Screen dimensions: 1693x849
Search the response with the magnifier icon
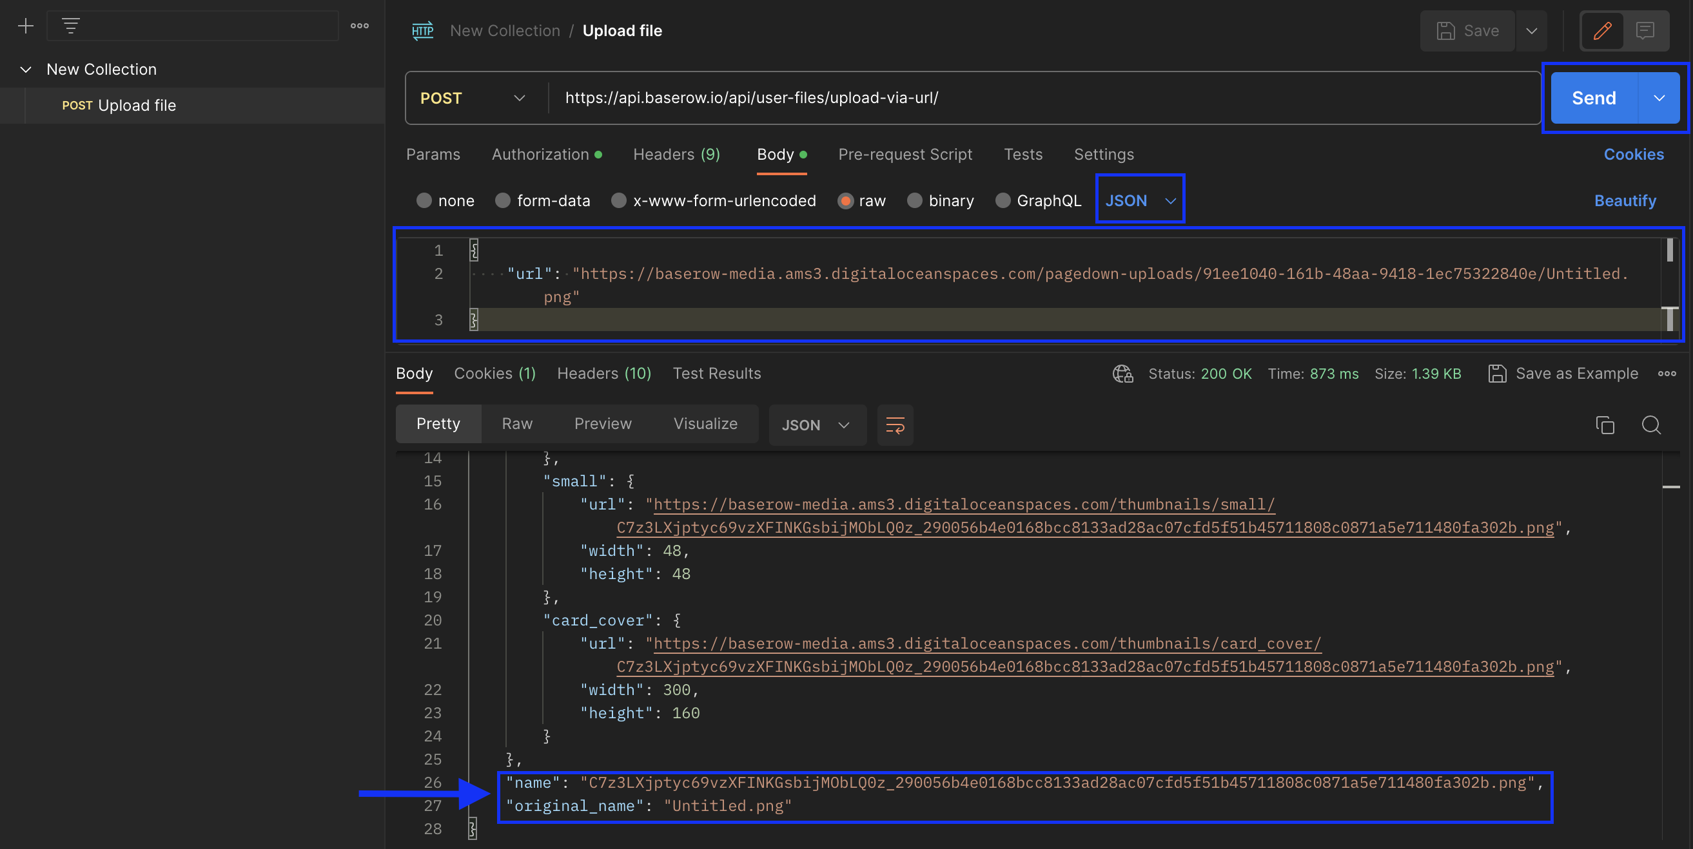pyautogui.click(x=1651, y=425)
